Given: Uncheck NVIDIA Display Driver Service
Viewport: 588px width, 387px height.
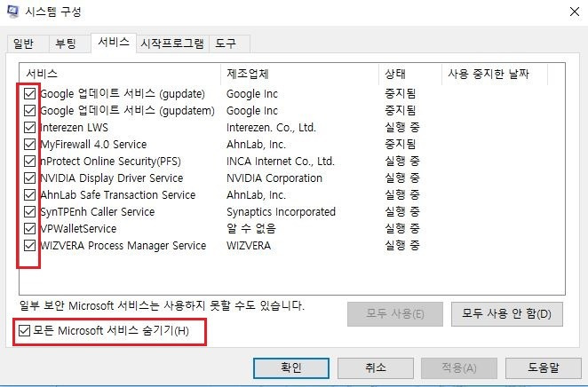Looking at the screenshot, I should pyautogui.click(x=29, y=178).
